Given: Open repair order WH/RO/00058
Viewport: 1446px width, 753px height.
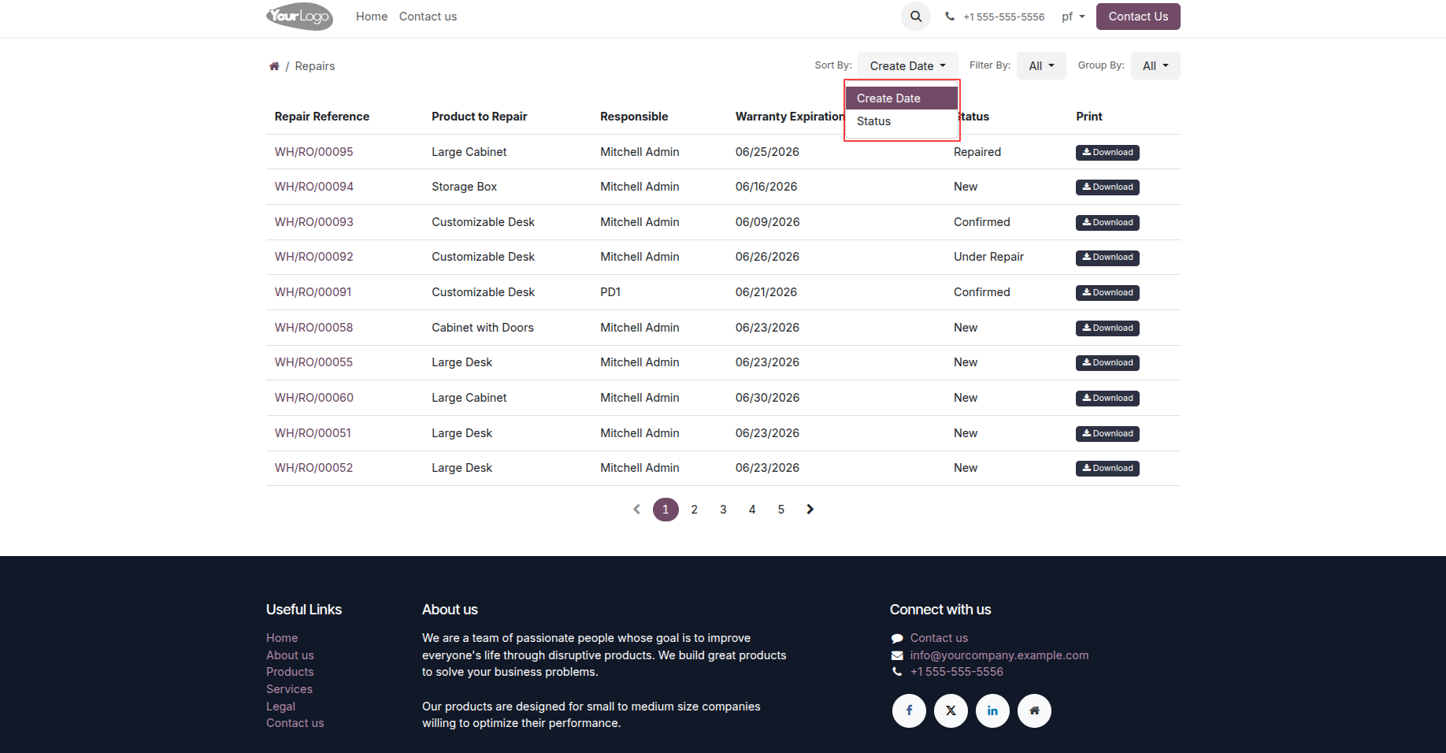Looking at the screenshot, I should [313, 328].
